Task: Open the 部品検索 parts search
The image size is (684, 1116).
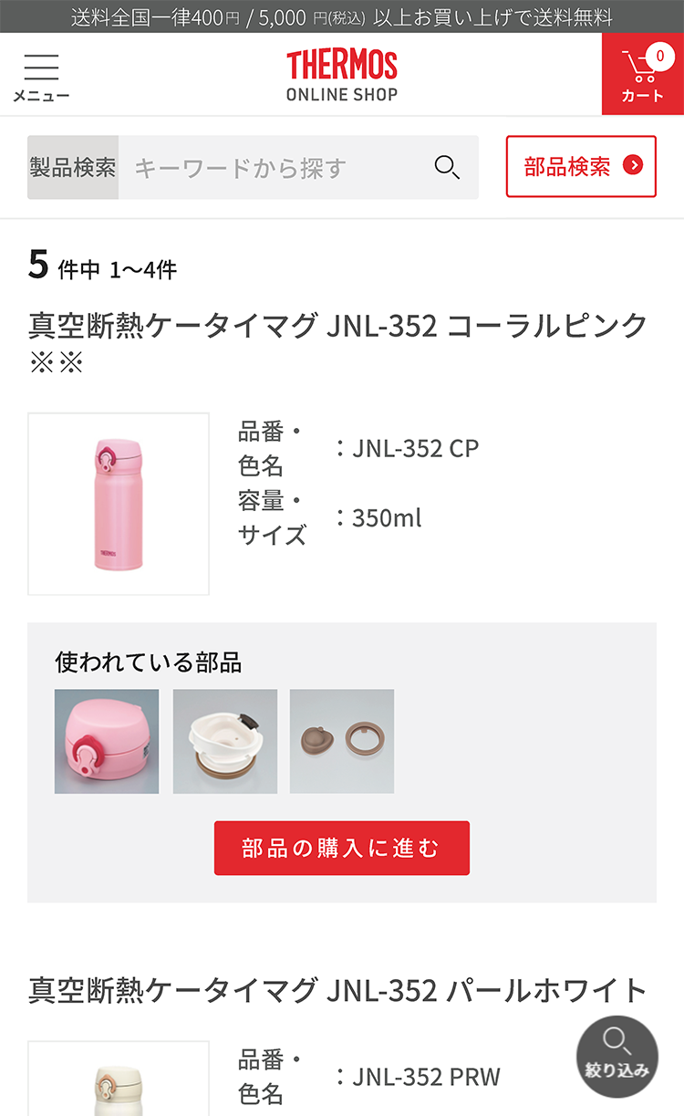Action: point(580,166)
